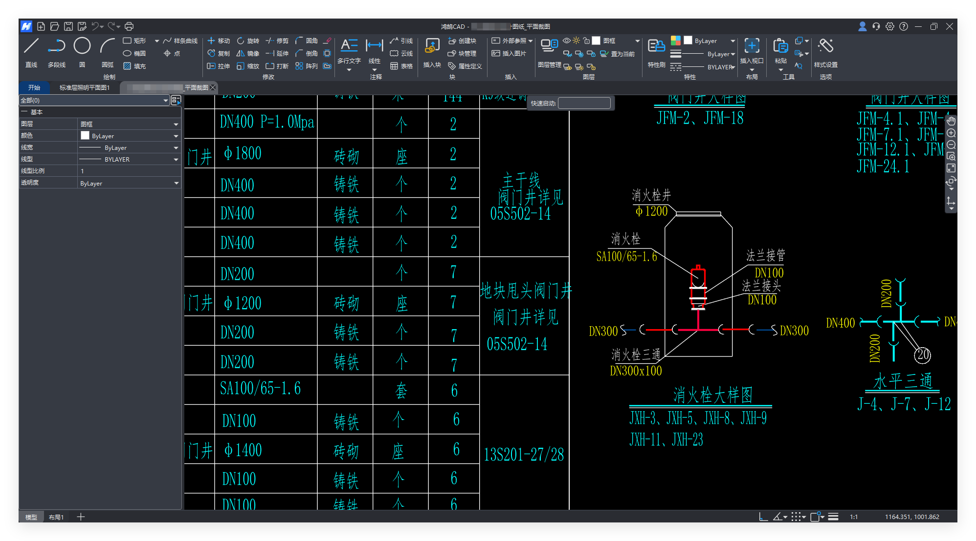Switch to the 布局1 layout tab
The height and width of the screenshot is (541, 976).
click(x=56, y=517)
